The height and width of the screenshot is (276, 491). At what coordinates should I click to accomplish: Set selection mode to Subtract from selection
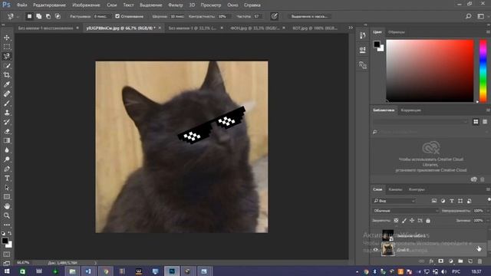(x=48, y=16)
